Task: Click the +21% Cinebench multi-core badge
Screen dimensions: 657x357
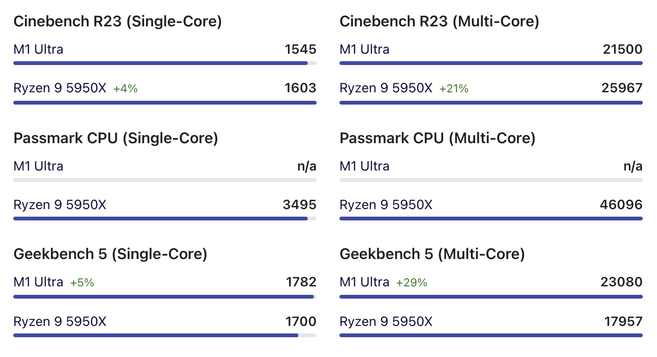Action: click(454, 89)
